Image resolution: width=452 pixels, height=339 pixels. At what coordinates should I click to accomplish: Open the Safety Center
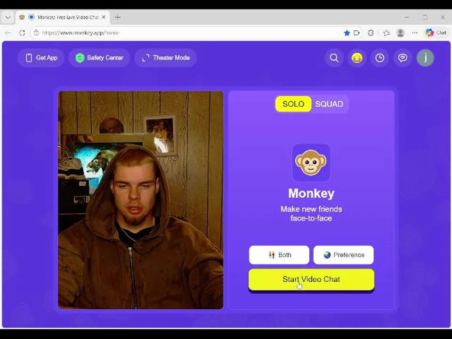tap(99, 58)
